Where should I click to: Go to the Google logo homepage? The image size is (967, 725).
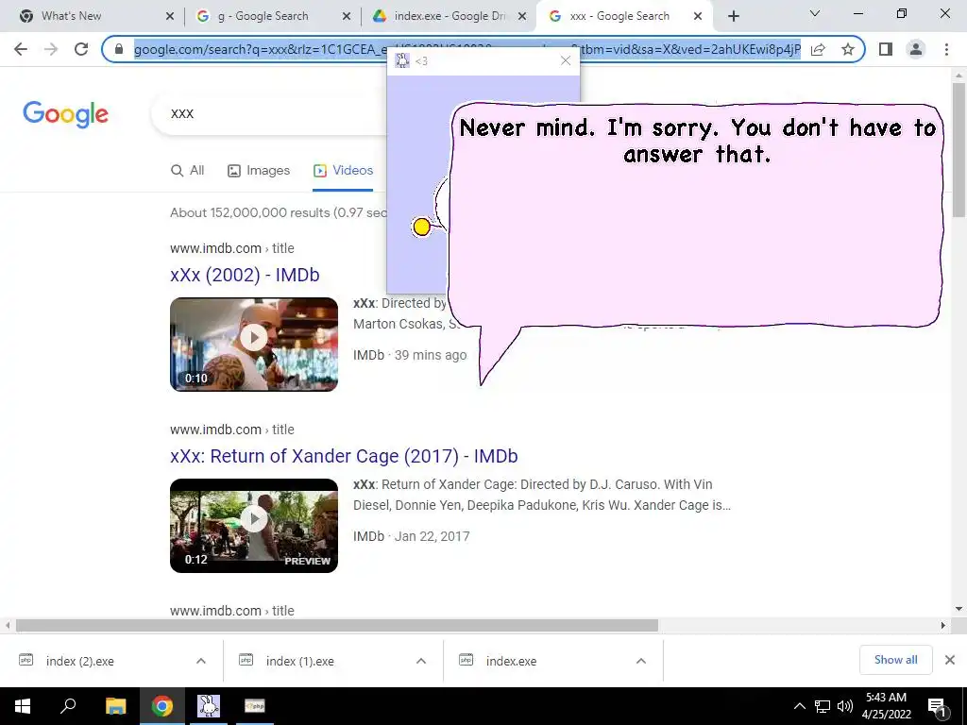65,114
